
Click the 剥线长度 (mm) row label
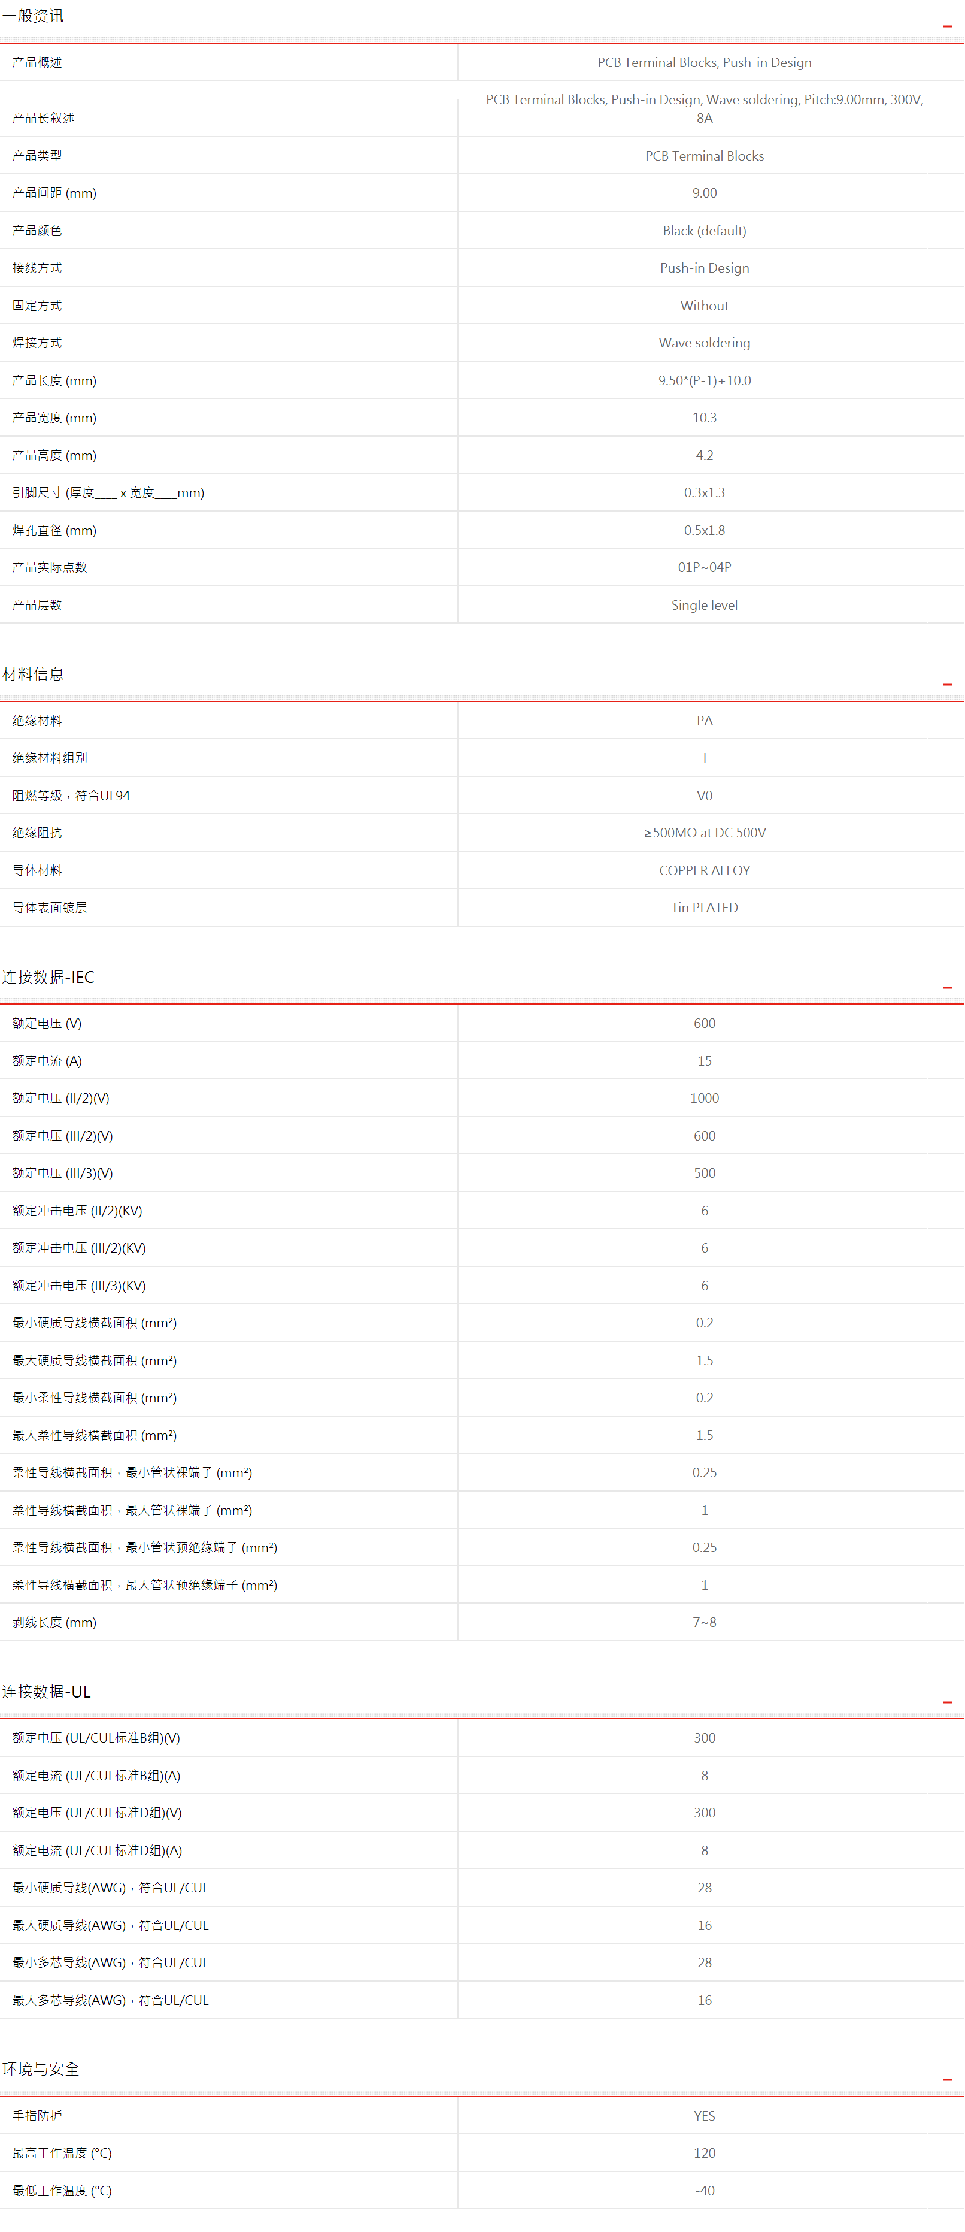point(54,1622)
